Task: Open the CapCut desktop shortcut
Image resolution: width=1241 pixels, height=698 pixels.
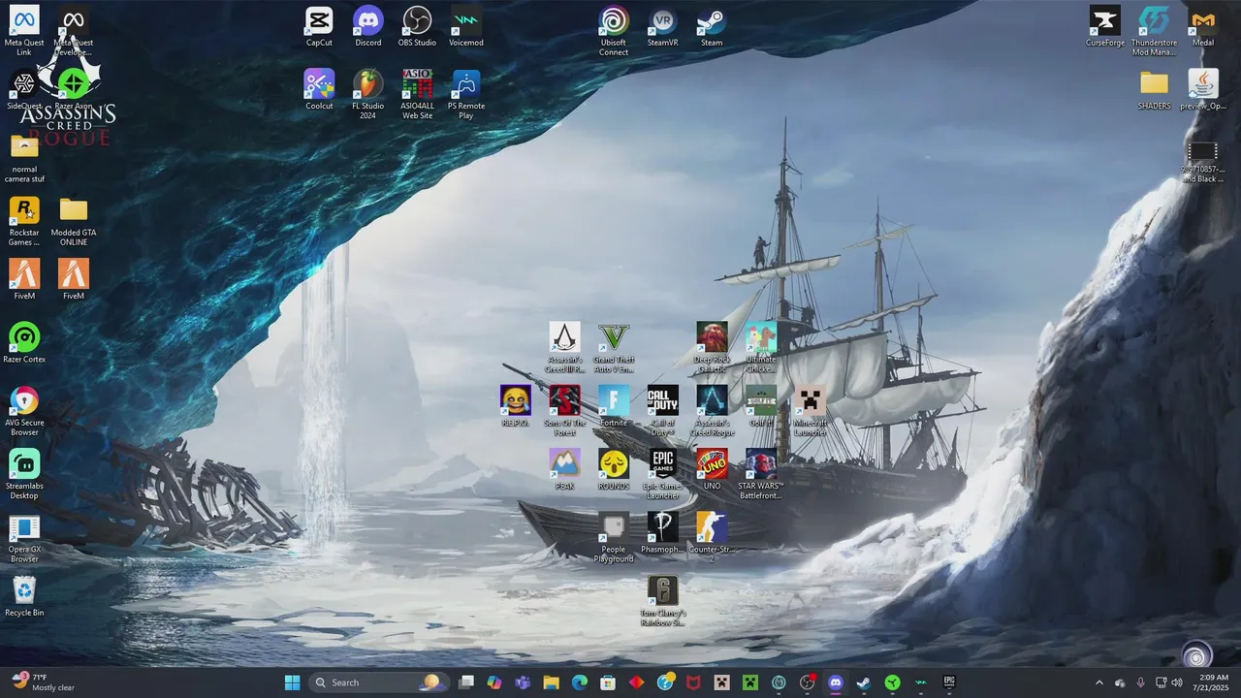Action: (x=319, y=27)
